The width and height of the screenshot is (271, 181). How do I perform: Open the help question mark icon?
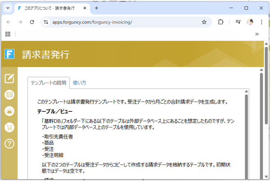pyautogui.click(x=9, y=144)
